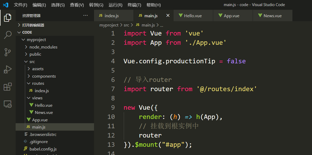Click the myproject breadcrumb
This screenshot has height=155, width=312.
[x=109, y=25]
